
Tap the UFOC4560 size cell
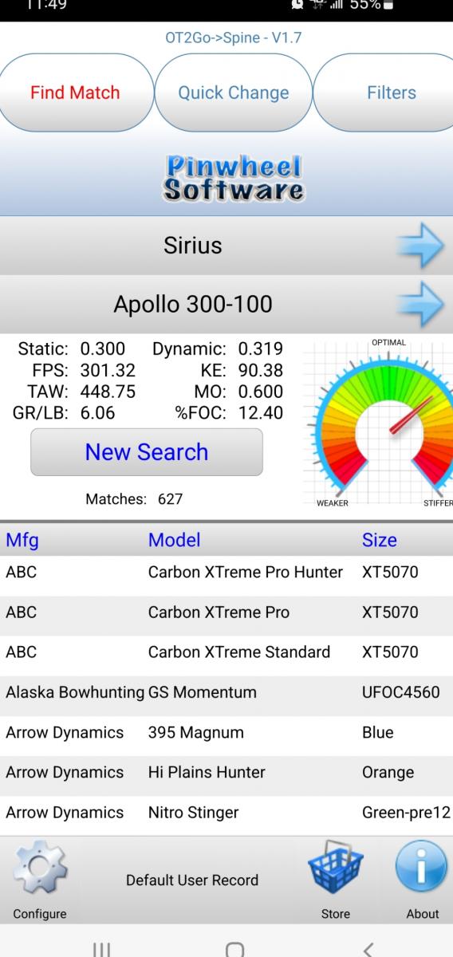coord(400,692)
